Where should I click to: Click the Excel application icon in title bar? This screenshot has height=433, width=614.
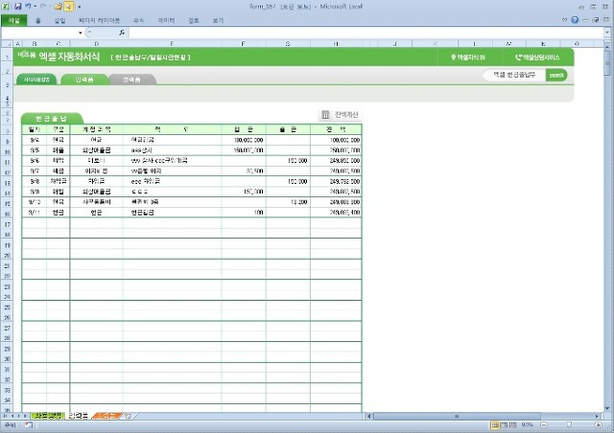(x=7, y=7)
